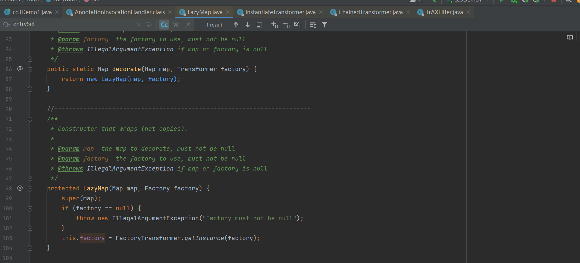Collapse the Javadoc block at line 91
The image size is (580, 263).
point(30,119)
